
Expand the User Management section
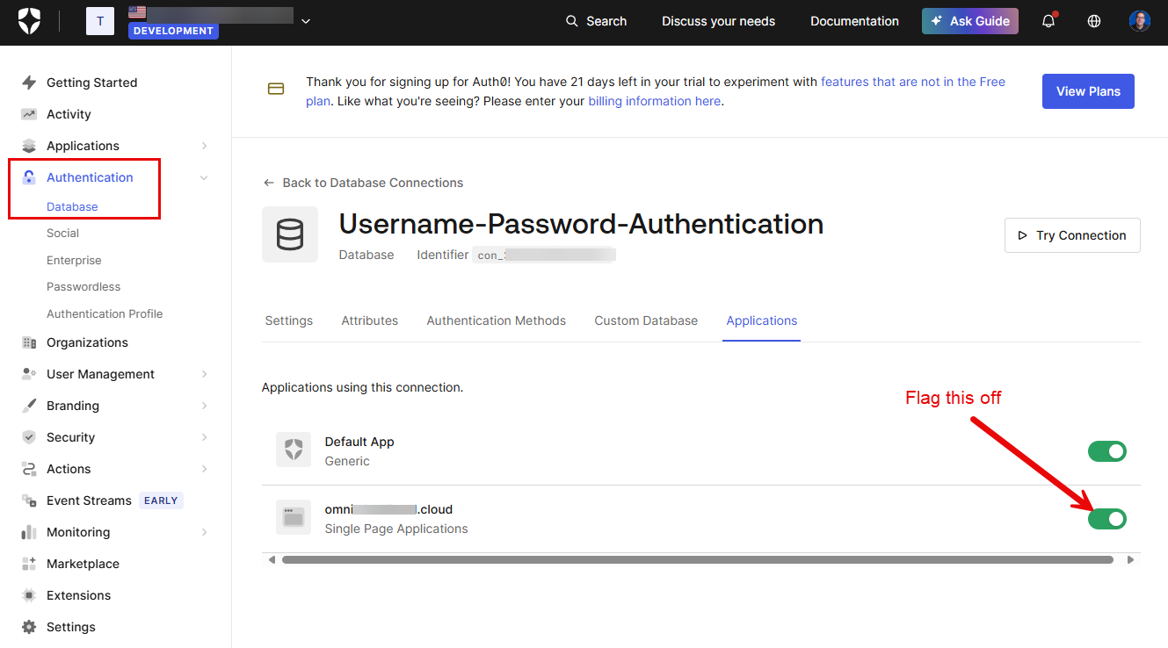tap(204, 374)
